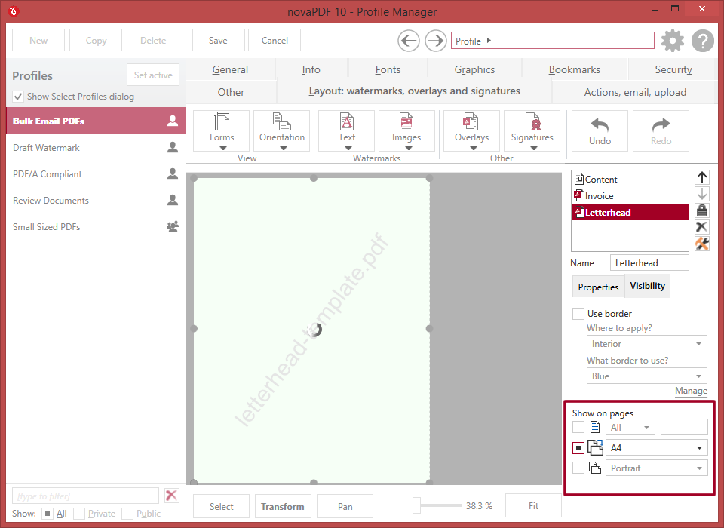Clear the profile filter red X
Screen dimensions: 724x528
click(x=171, y=496)
